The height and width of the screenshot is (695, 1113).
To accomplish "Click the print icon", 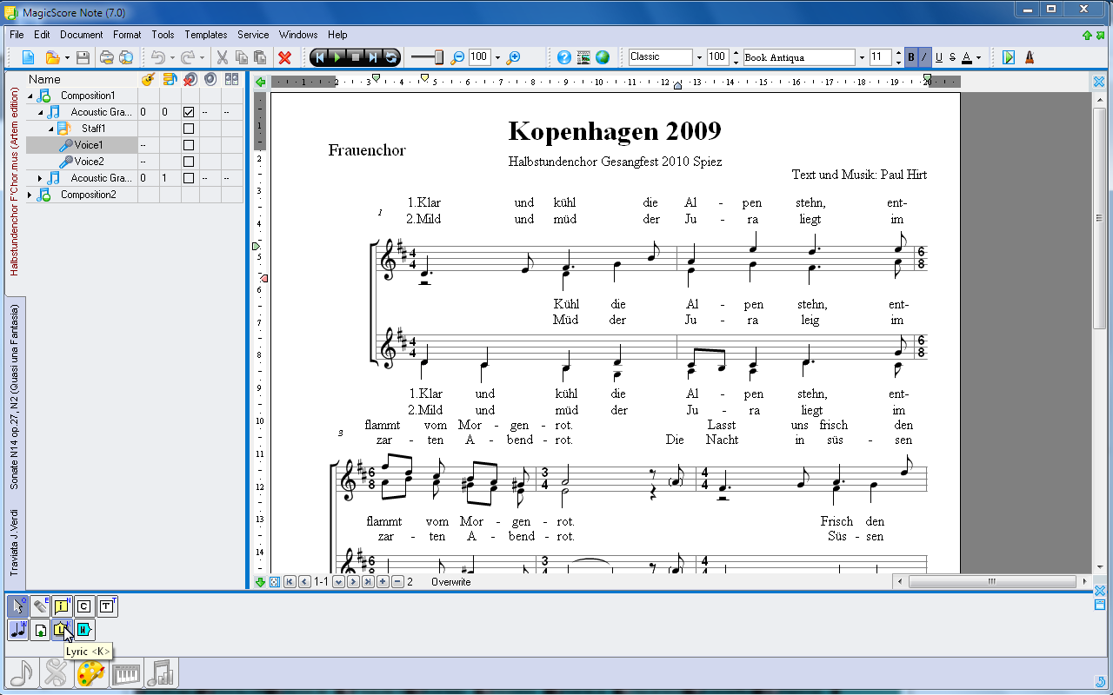I will (x=106, y=57).
